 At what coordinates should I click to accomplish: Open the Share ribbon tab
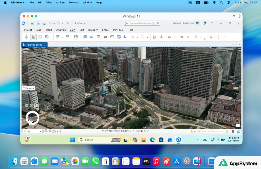pos(105,30)
